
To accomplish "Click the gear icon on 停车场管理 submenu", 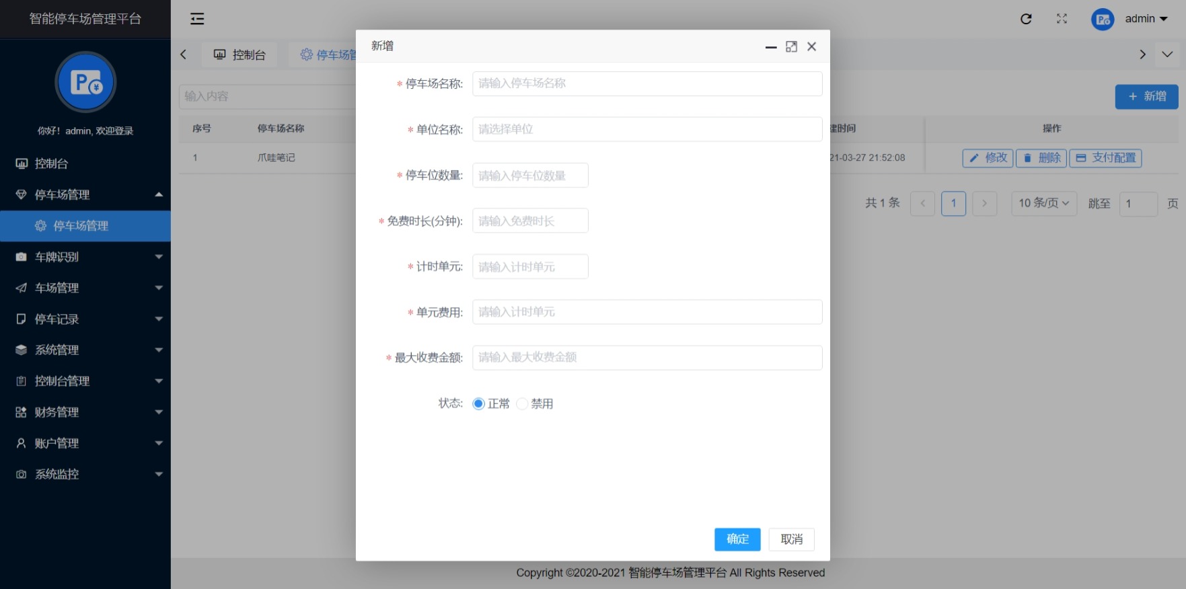I will click(x=40, y=226).
